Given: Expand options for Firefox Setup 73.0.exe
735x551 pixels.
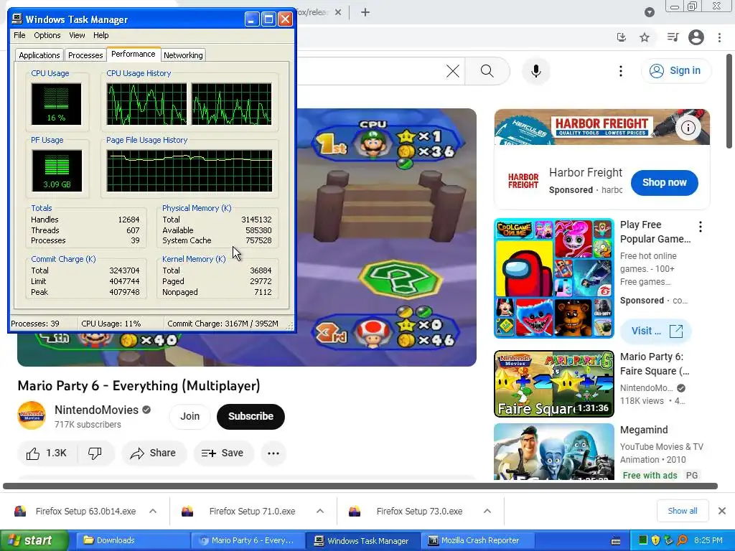Looking at the screenshot, I should (487, 511).
